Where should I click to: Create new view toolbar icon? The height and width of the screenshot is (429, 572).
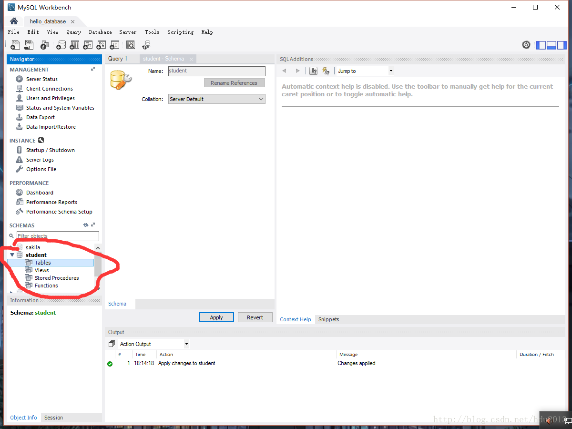point(88,45)
